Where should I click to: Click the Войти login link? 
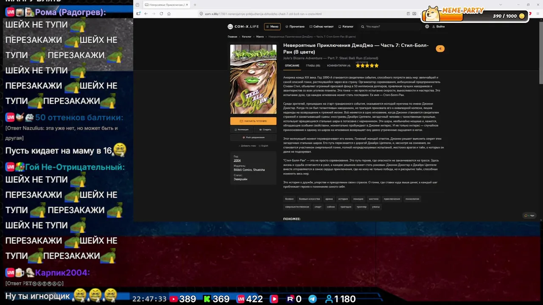click(x=438, y=26)
